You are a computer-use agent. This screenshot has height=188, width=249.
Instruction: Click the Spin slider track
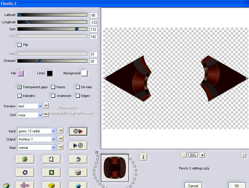click(52, 29)
